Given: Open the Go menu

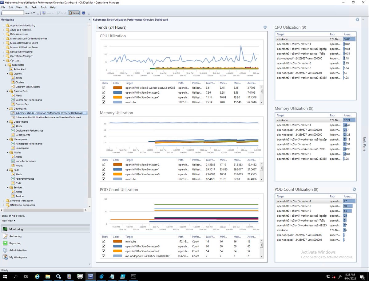Looking at the screenshot, I should coord(27,7).
